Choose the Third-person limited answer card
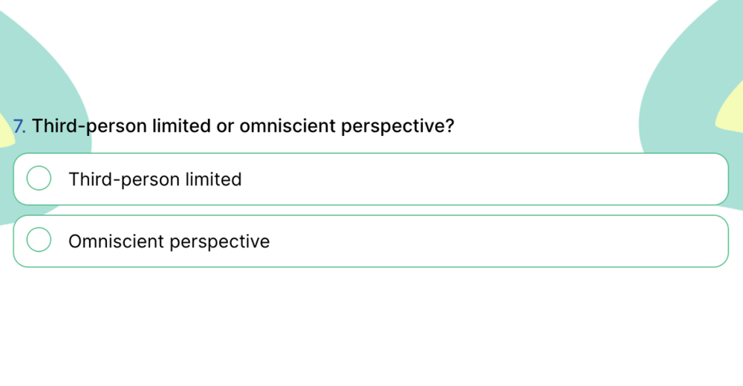 [x=446, y=179]
